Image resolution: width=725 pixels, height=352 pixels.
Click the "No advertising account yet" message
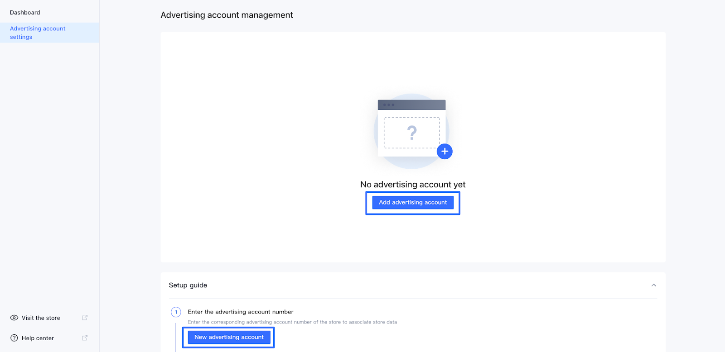click(413, 185)
